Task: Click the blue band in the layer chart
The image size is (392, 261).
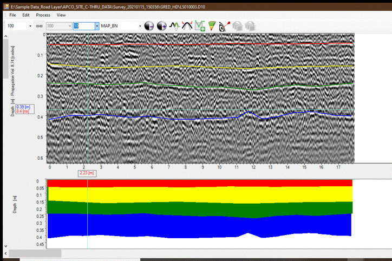Action: pos(200,226)
